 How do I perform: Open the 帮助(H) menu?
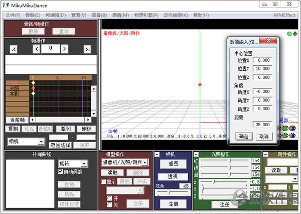pyautogui.click(x=201, y=15)
